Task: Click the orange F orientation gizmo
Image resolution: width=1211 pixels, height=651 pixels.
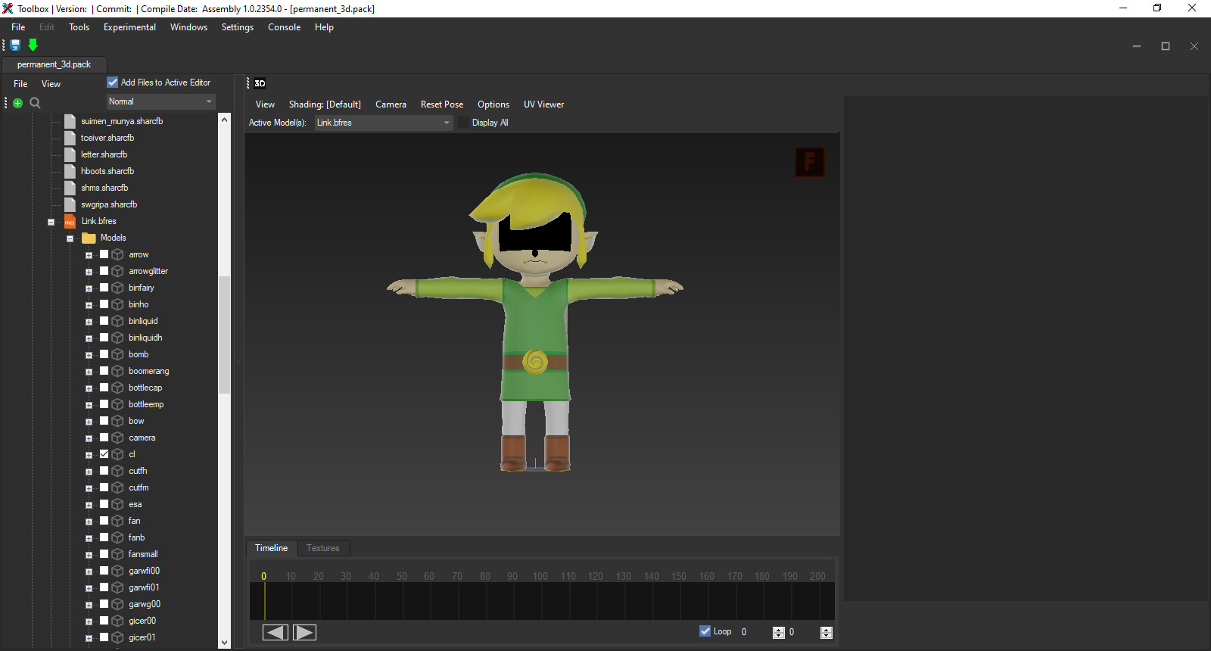Action: tap(810, 161)
